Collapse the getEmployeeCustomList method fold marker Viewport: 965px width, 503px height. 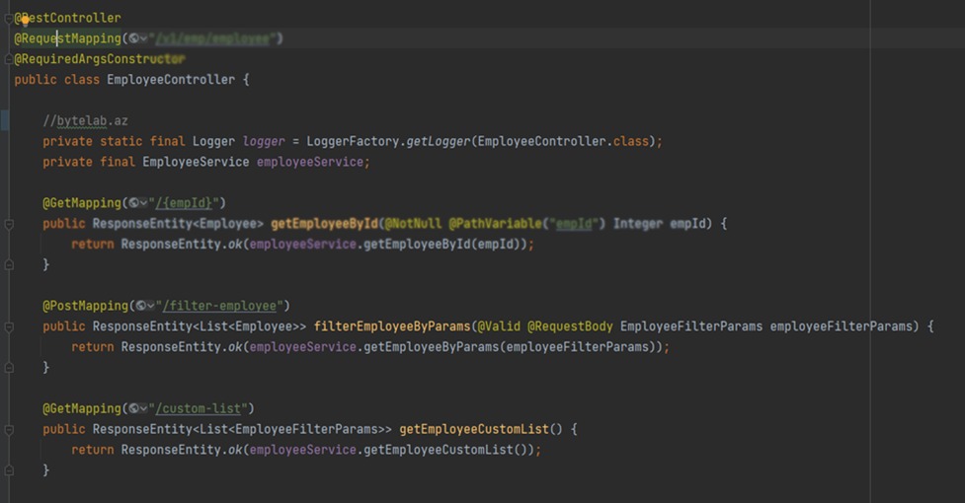click(x=9, y=429)
